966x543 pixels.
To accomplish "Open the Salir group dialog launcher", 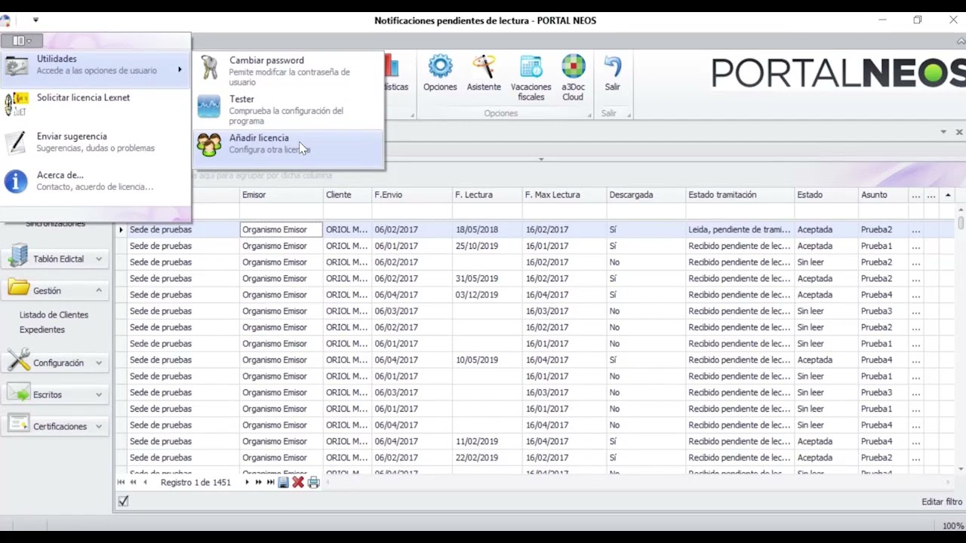I will coord(628,115).
